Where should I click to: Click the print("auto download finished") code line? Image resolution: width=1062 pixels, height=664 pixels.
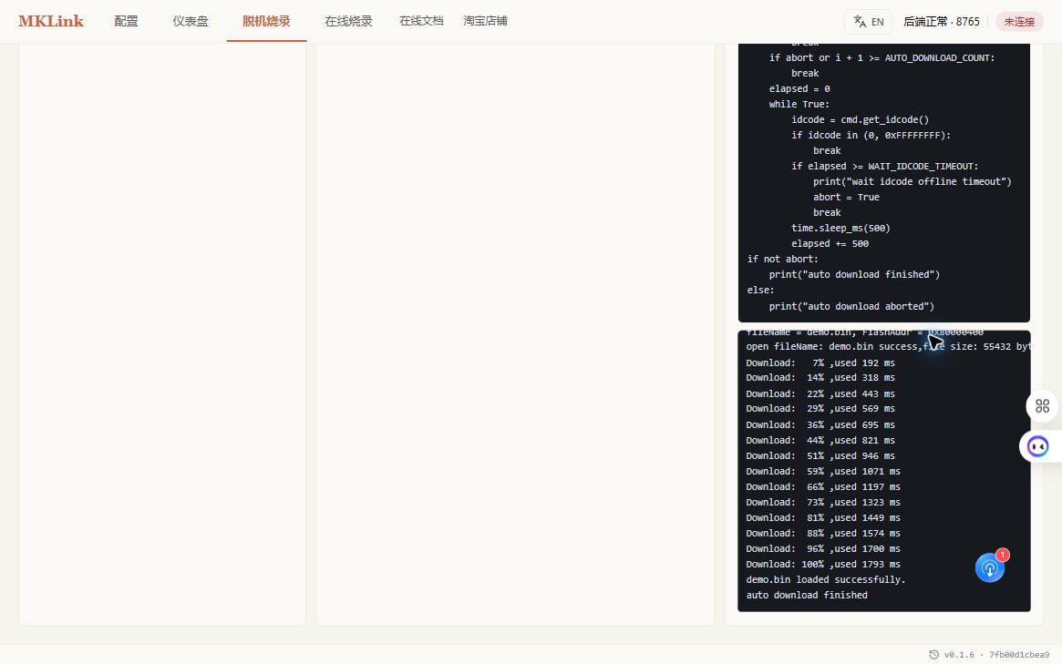854,274
